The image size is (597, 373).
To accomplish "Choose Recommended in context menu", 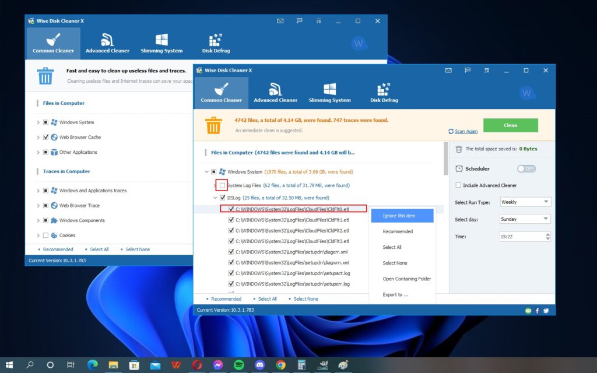I will click(402, 231).
